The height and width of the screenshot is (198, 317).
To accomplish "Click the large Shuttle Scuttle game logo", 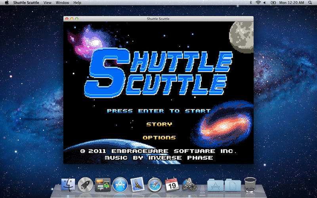I will pos(159,73).
